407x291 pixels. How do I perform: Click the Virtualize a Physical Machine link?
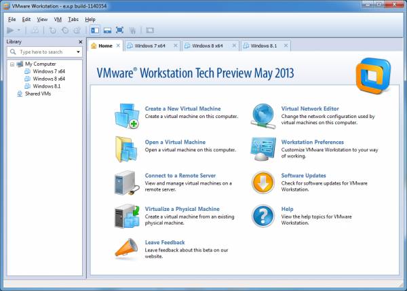tap(182, 209)
